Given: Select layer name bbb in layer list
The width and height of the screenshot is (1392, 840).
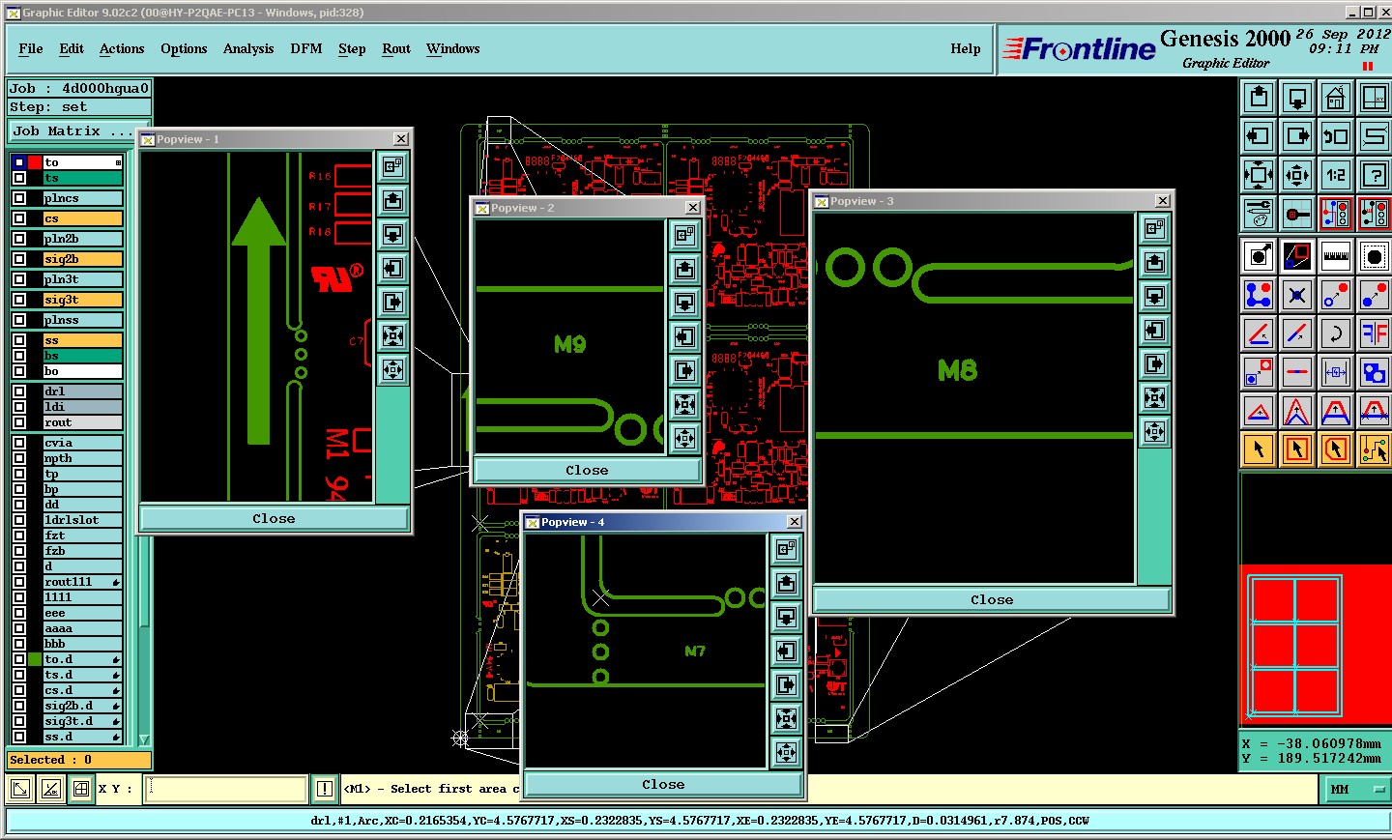Looking at the screenshot, I should point(82,644).
